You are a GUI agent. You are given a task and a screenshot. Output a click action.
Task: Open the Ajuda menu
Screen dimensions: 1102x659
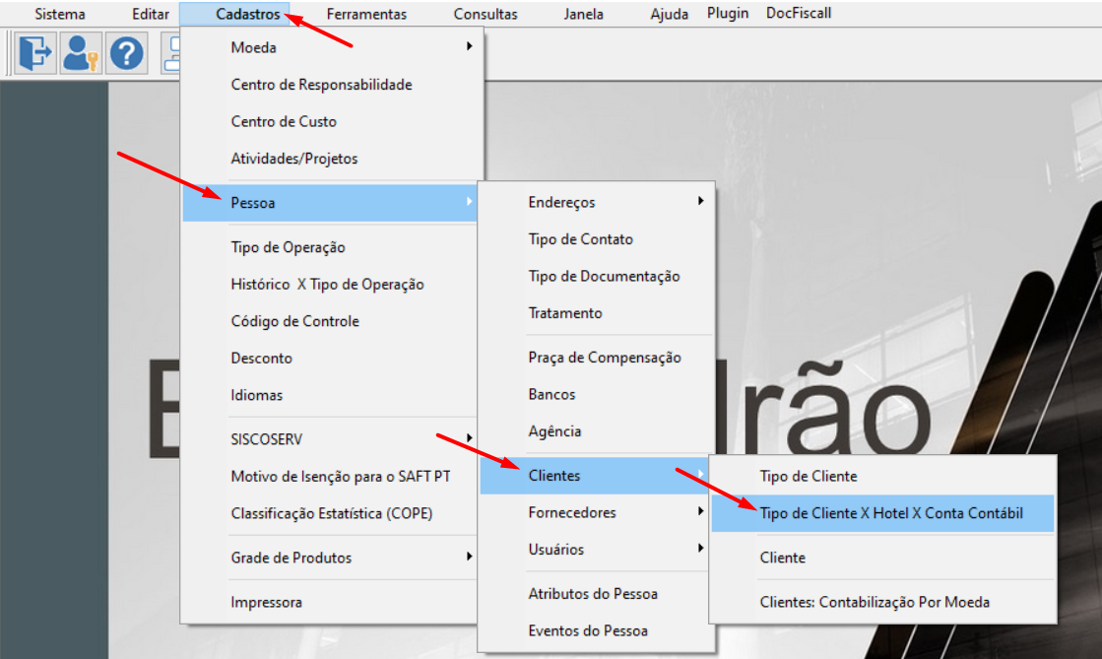[x=669, y=14]
